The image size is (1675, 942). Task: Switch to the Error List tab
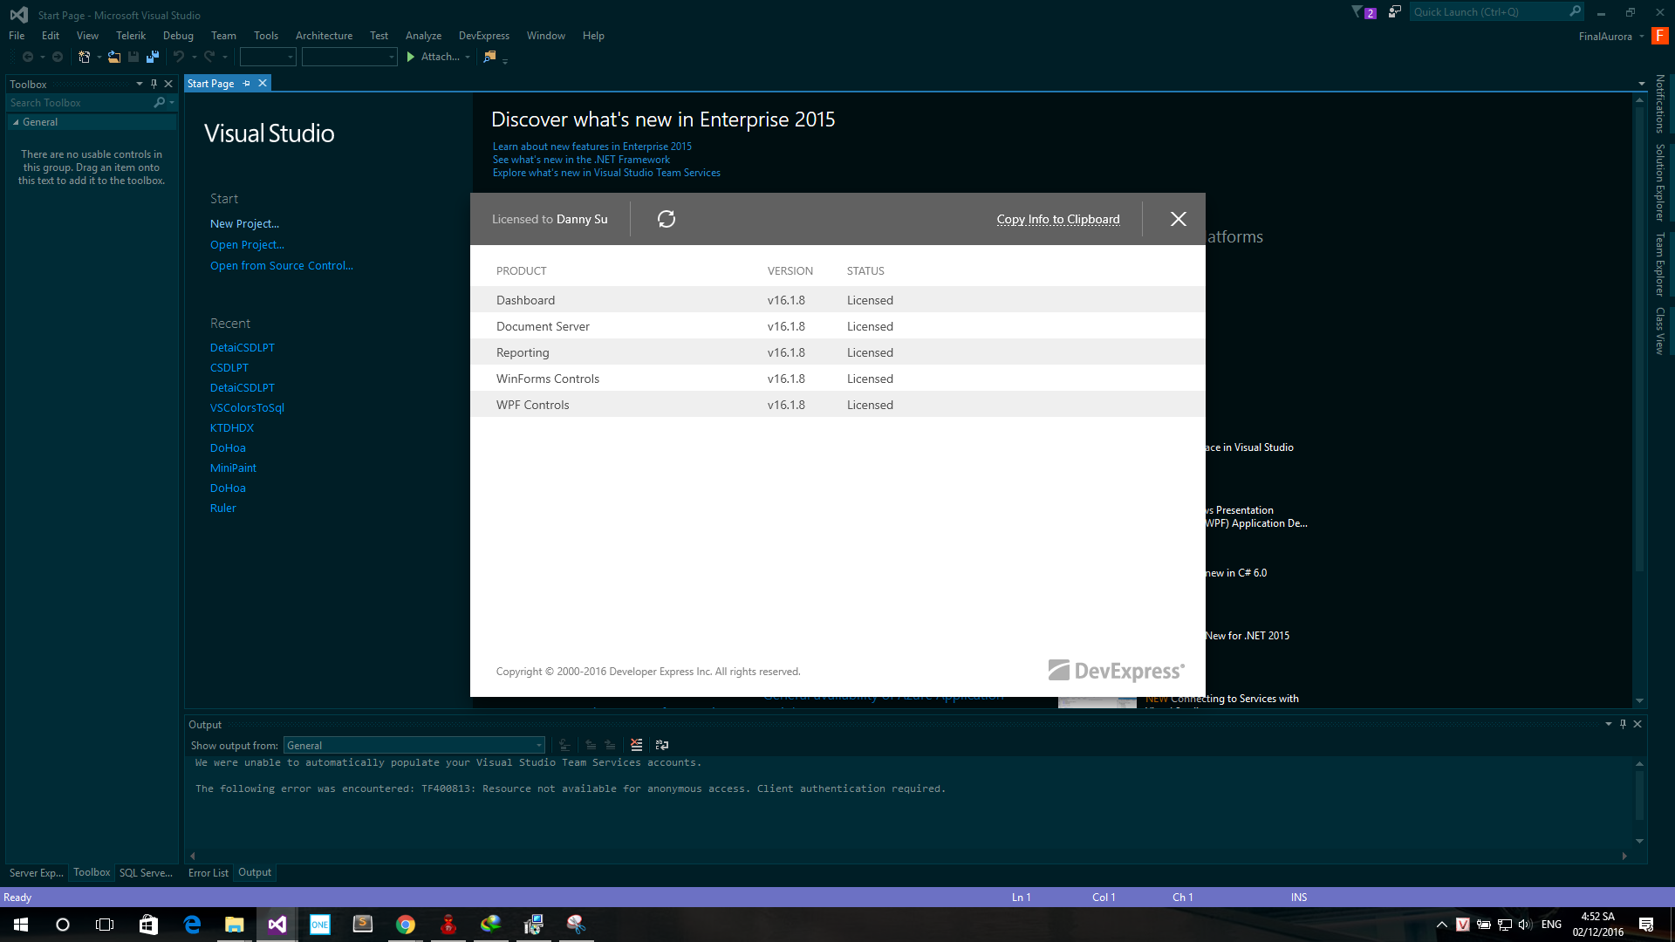pos(208,872)
